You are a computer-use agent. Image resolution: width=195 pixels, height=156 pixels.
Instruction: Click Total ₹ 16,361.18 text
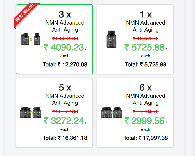[65, 138]
